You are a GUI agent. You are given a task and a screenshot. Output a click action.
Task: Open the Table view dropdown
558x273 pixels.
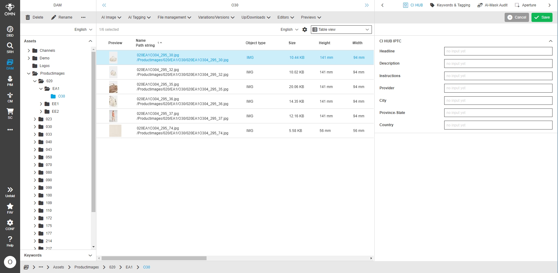tap(341, 30)
